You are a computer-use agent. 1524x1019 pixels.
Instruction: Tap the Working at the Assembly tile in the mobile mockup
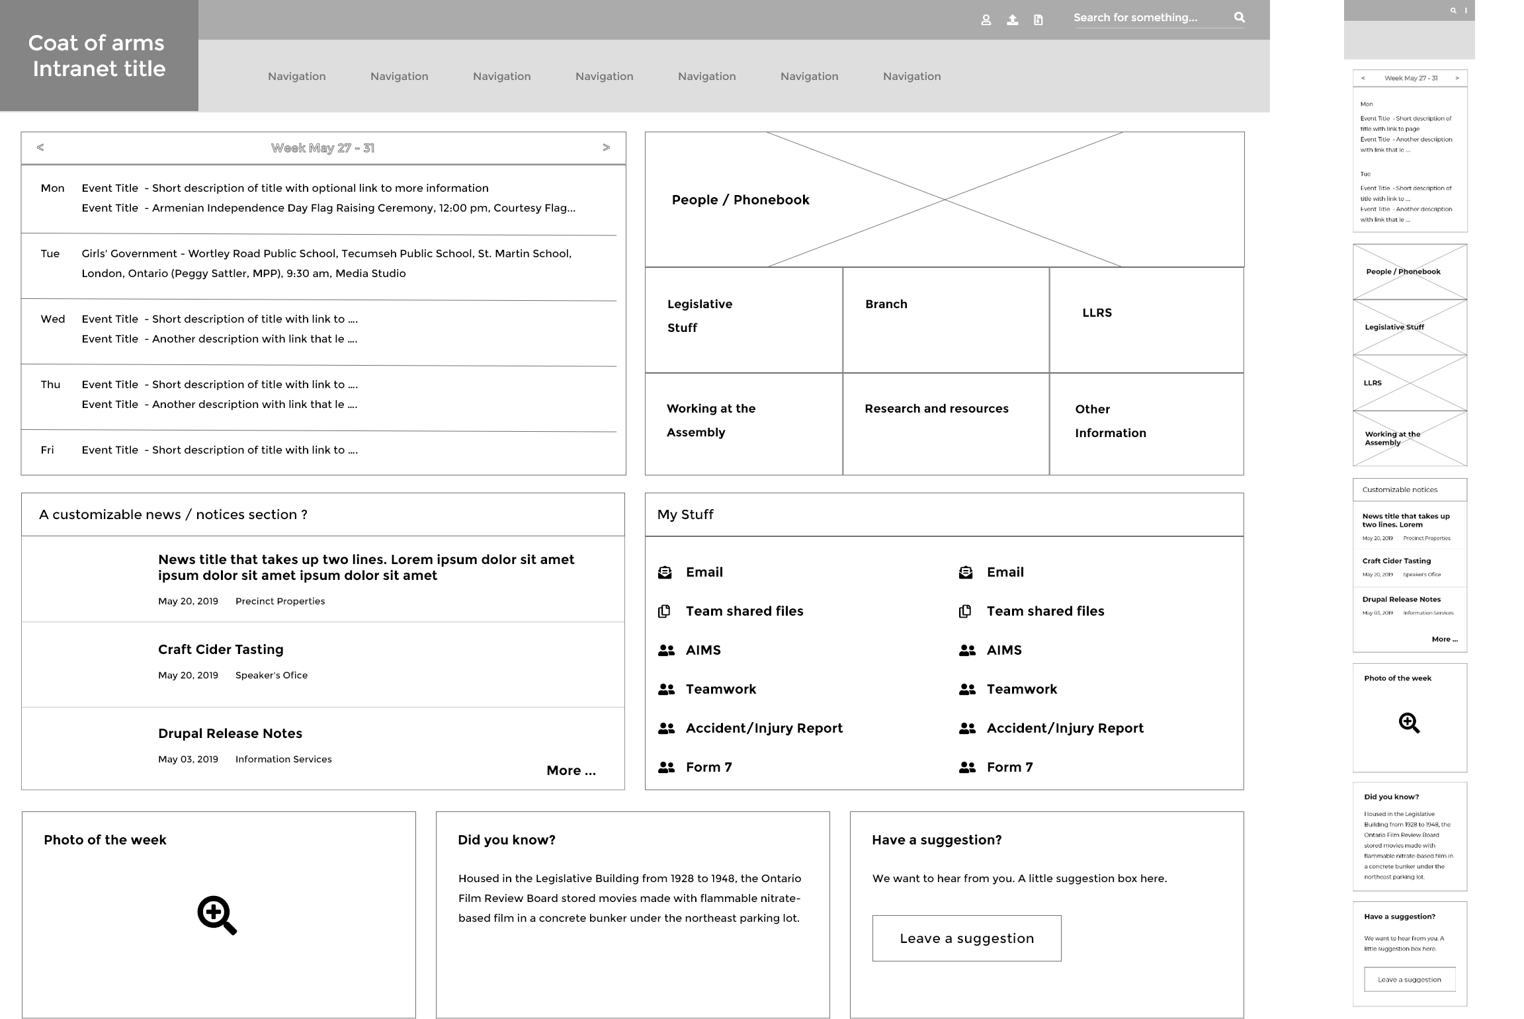tap(1410, 438)
